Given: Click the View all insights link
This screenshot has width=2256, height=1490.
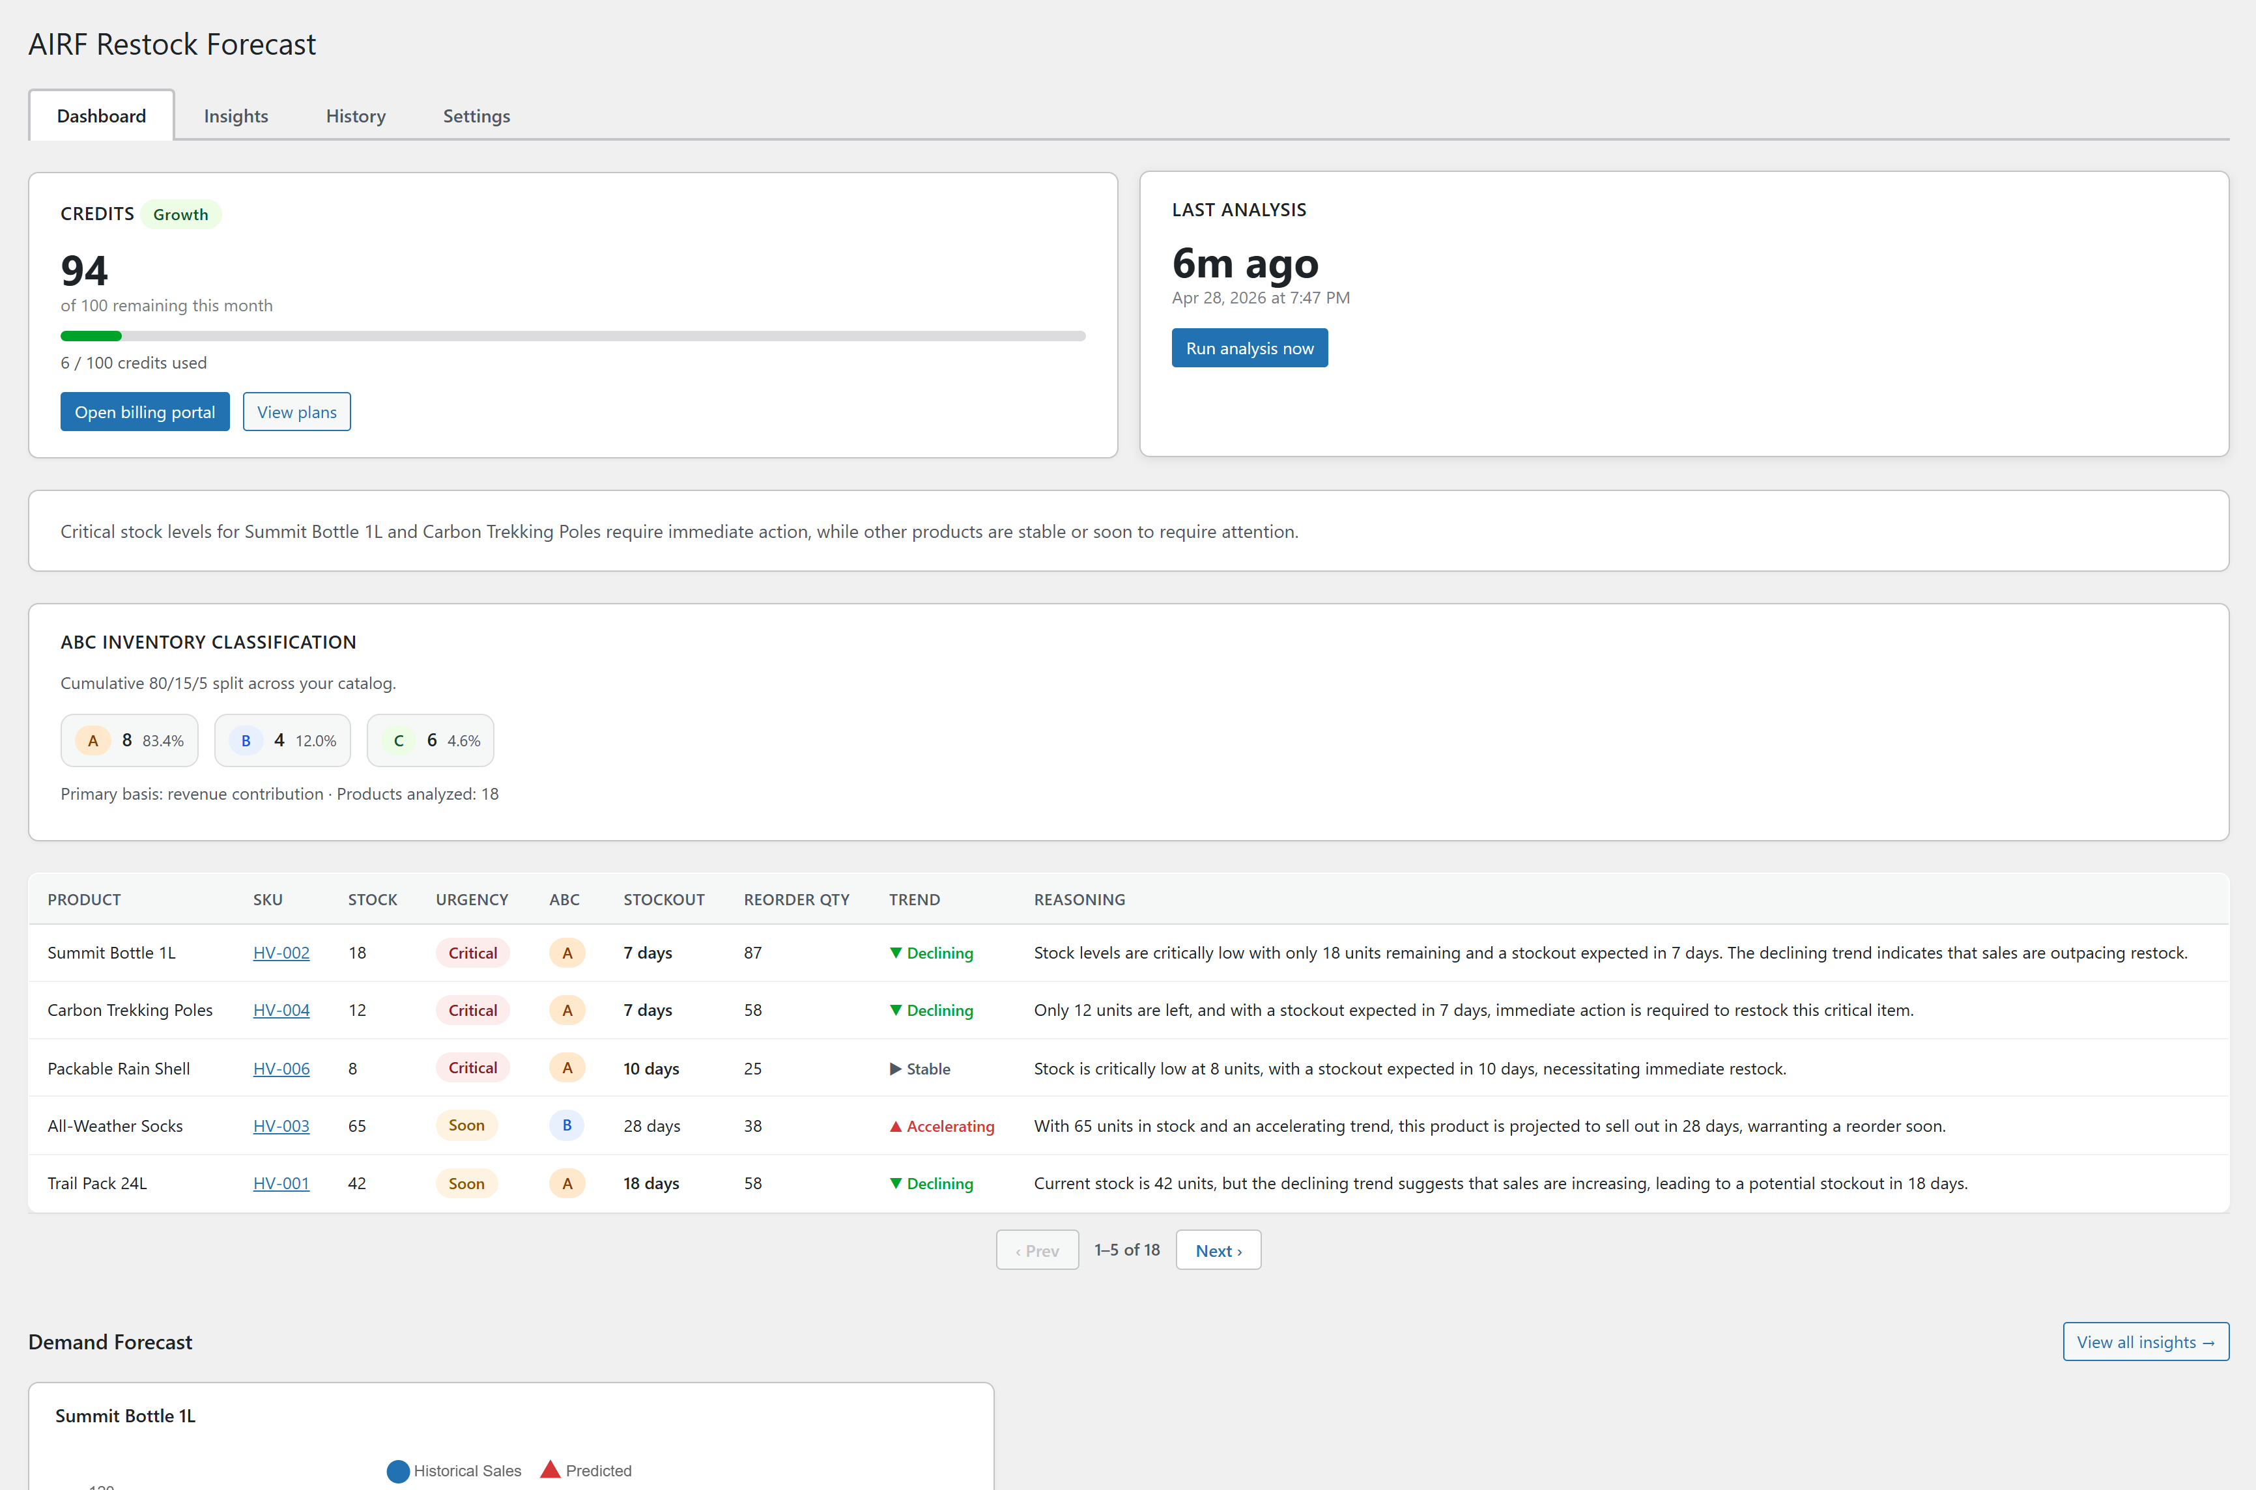Looking at the screenshot, I should tap(2146, 1342).
